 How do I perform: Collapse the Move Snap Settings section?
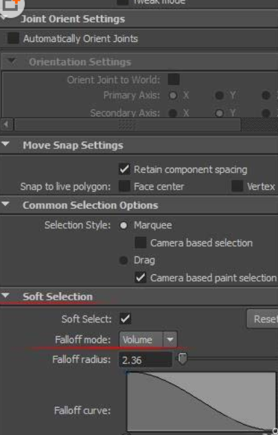pos(5,144)
